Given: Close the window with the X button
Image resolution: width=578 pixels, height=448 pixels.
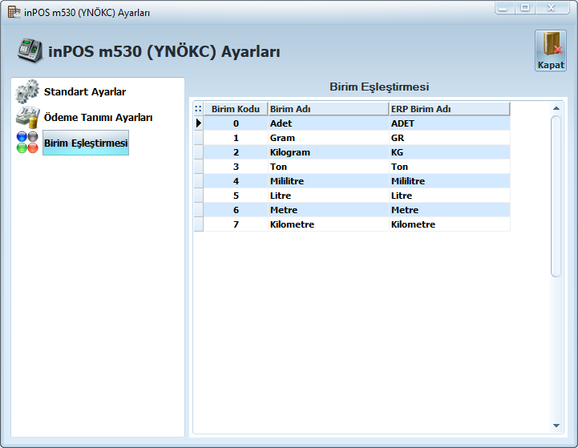Looking at the screenshot, I should (552, 8).
